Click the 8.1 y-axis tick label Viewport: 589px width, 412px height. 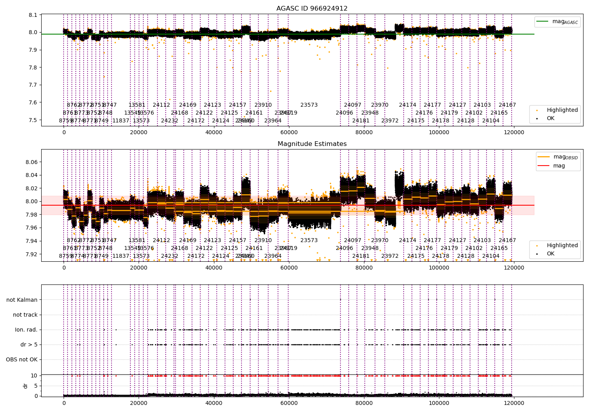(x=33, y=15)
